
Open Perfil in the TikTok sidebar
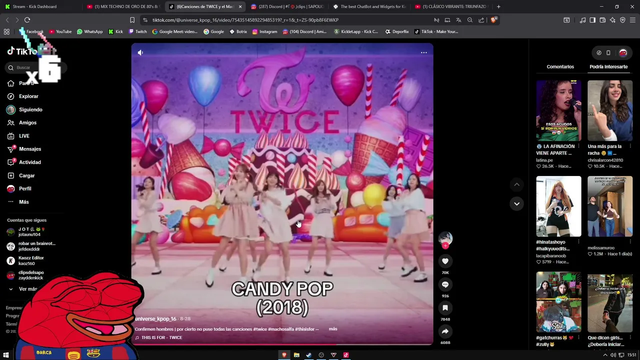point(25,188)
